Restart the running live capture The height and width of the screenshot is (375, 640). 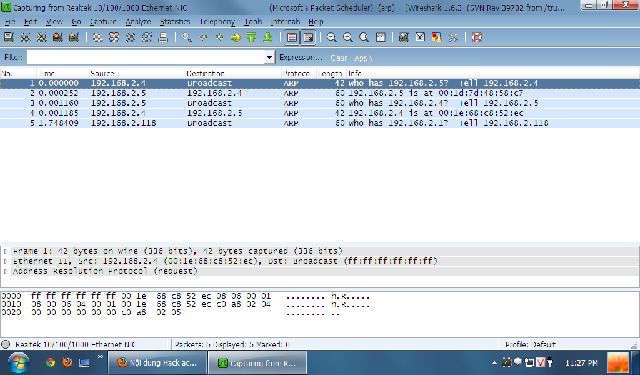click(x=74, y=37)
